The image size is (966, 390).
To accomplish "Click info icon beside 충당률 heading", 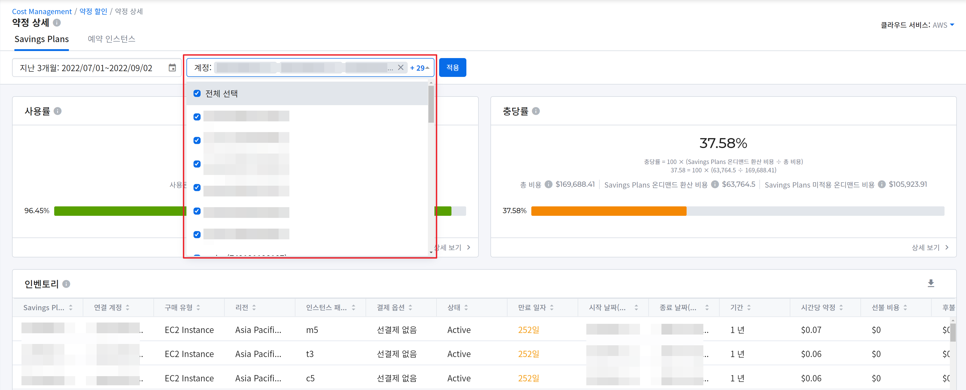I will [x=536, y=111].
